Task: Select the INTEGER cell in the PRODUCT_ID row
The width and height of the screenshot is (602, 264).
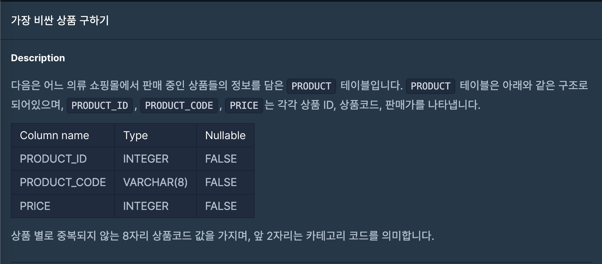Action: pyautogui.click(x=146, y=159)
